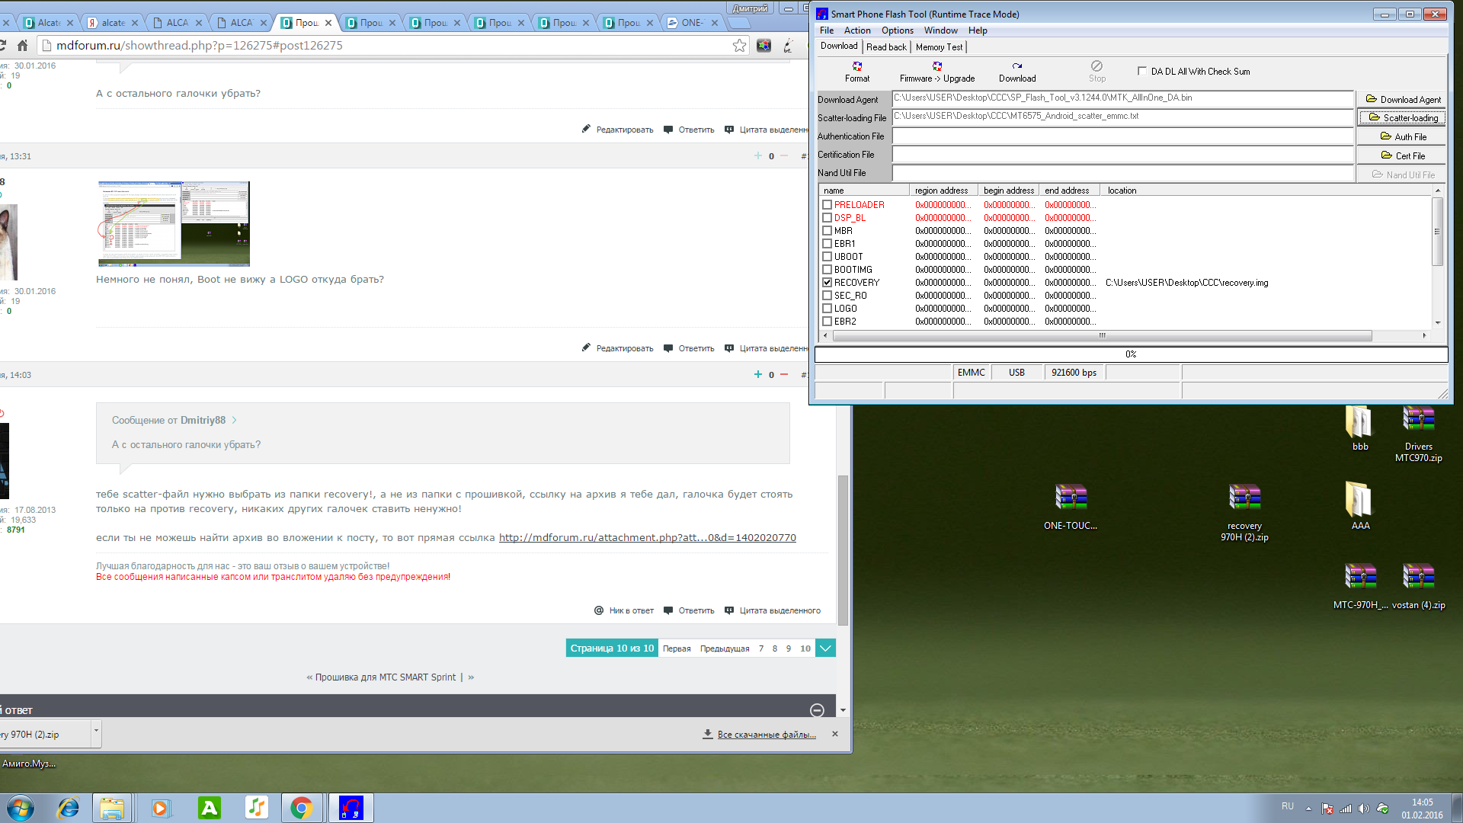Bookmark page with the star icon
The height and width of the screenshot is (823, 1463).
click(739, 46)
